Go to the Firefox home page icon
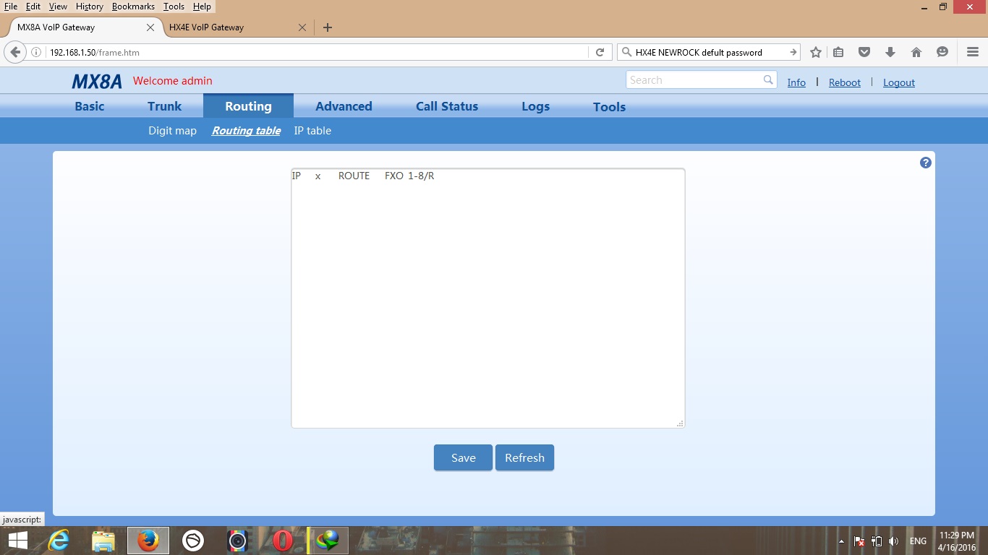 (916, 52)
